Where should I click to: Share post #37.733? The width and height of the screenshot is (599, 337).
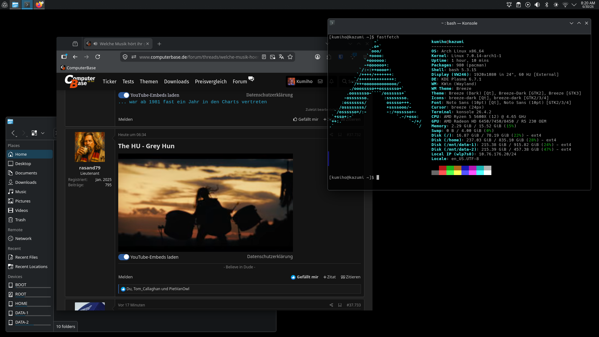pyautogui.click(x=331, y=305)
